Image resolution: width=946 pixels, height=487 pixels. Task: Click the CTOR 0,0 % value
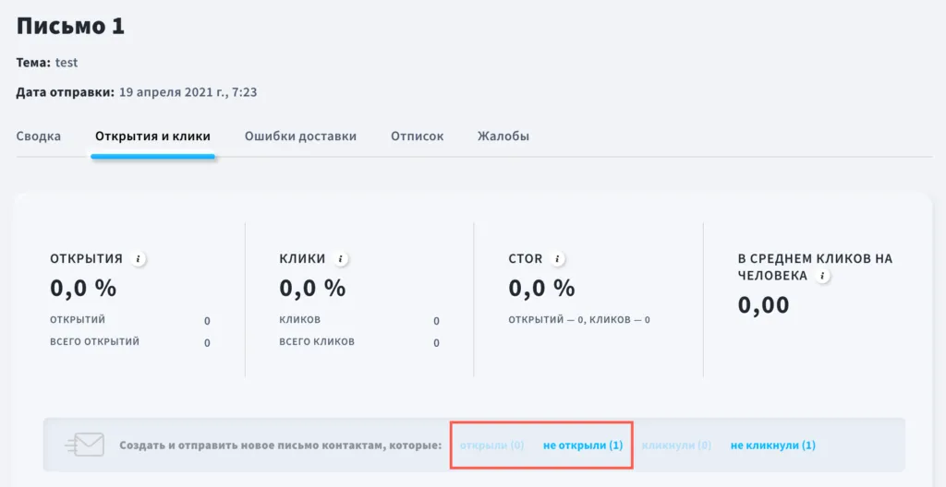tap(541, 288)
